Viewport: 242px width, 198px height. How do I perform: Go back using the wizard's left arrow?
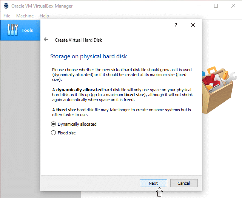tap(46, 40)
